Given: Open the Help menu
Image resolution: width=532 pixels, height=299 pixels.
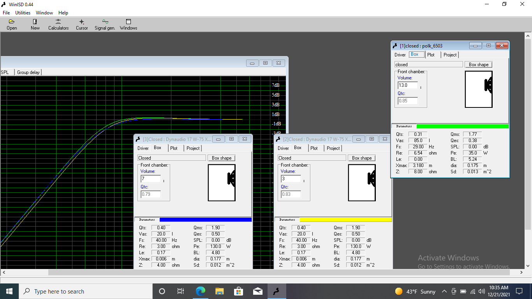Looking at the screenshot, I should (x=63, y=12).
